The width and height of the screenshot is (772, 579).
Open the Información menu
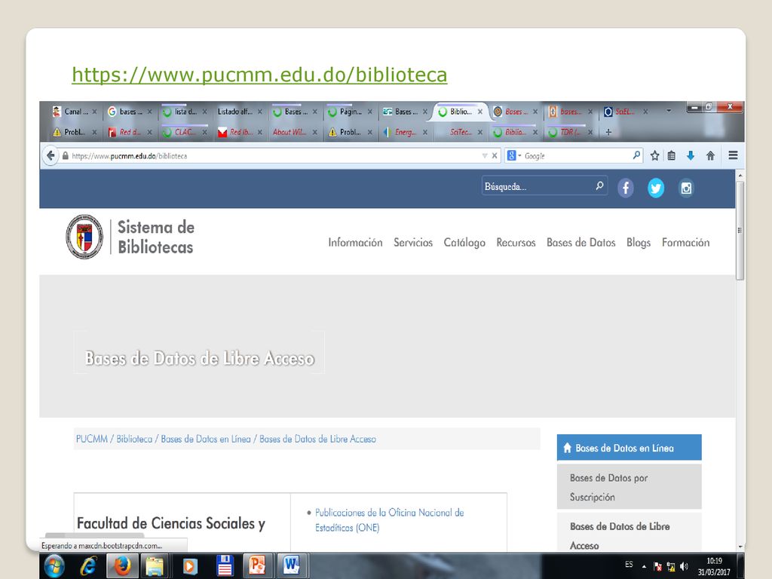tap(355, 242)
